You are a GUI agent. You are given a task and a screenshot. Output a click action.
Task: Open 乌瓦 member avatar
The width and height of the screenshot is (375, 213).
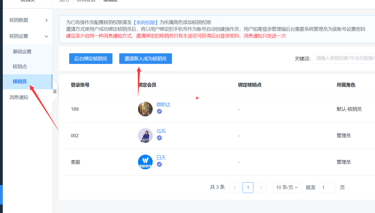[145, 136]
